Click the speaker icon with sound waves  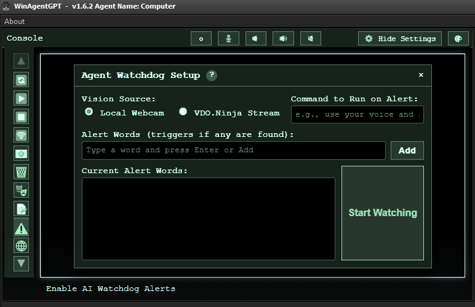coord(283,38)
